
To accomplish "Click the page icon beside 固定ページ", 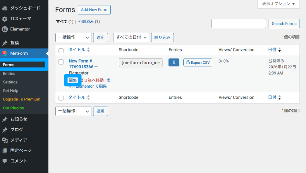I will tap(5, 151).
